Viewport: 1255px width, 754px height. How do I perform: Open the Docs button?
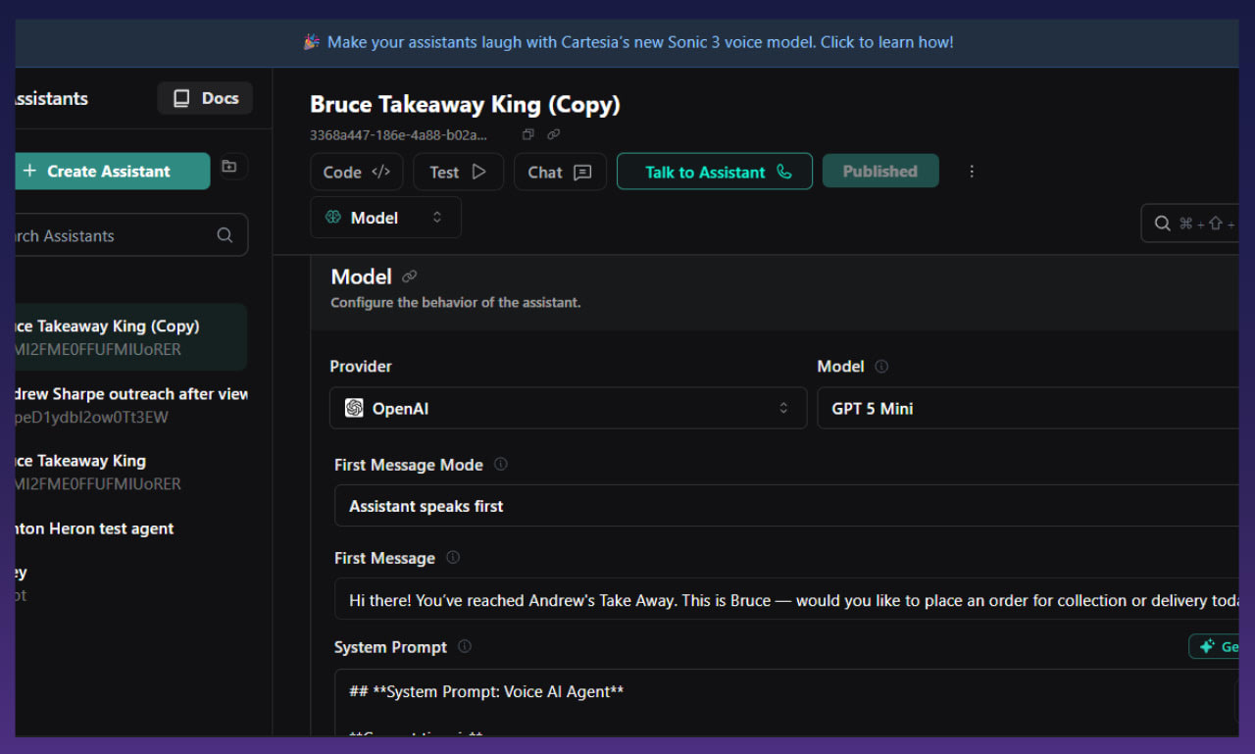point(205,98)
